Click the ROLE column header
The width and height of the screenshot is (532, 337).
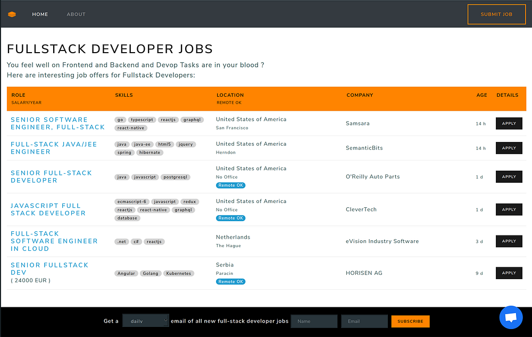click(x=18, y=95)
